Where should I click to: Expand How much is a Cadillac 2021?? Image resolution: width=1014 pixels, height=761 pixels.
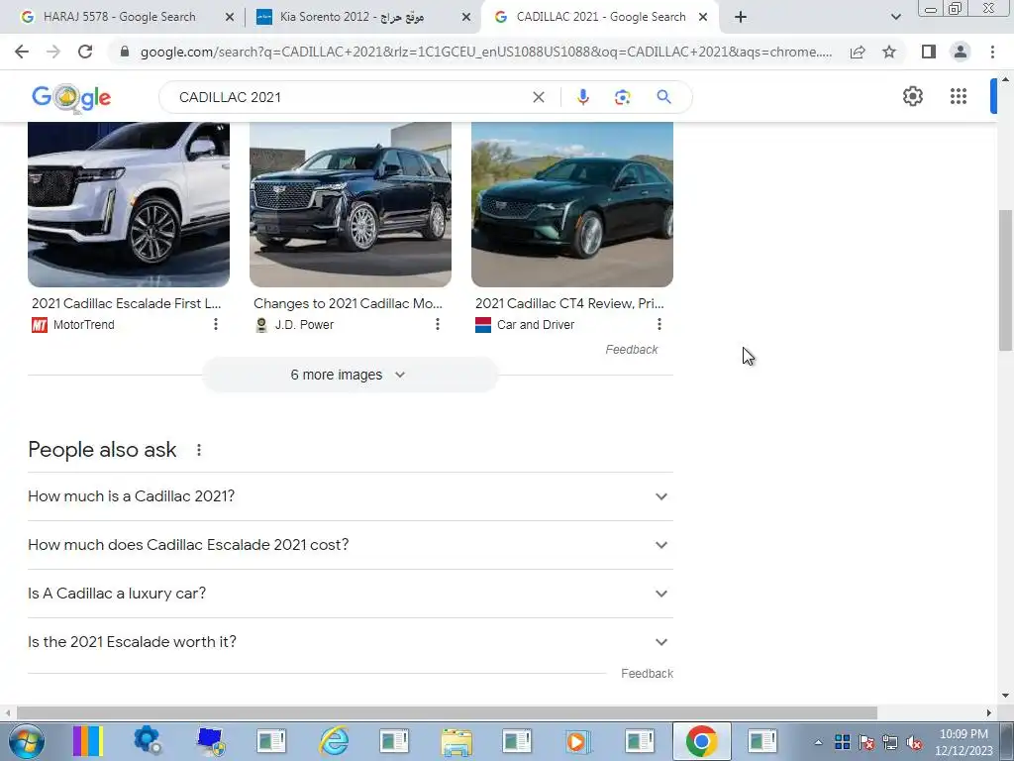pos(351,496)
